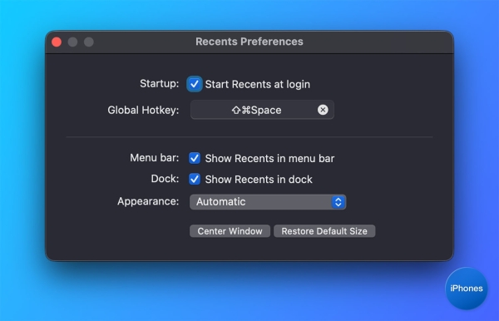
Task: Click the iPhones round badge
Action: 467,289
